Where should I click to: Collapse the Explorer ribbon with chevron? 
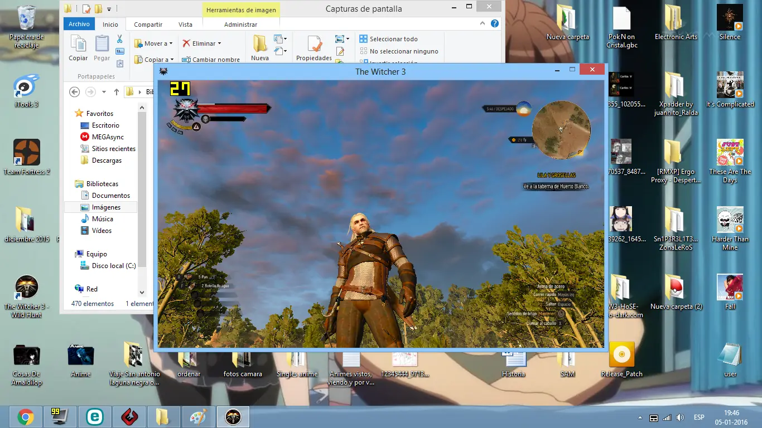tap(483, 24)
